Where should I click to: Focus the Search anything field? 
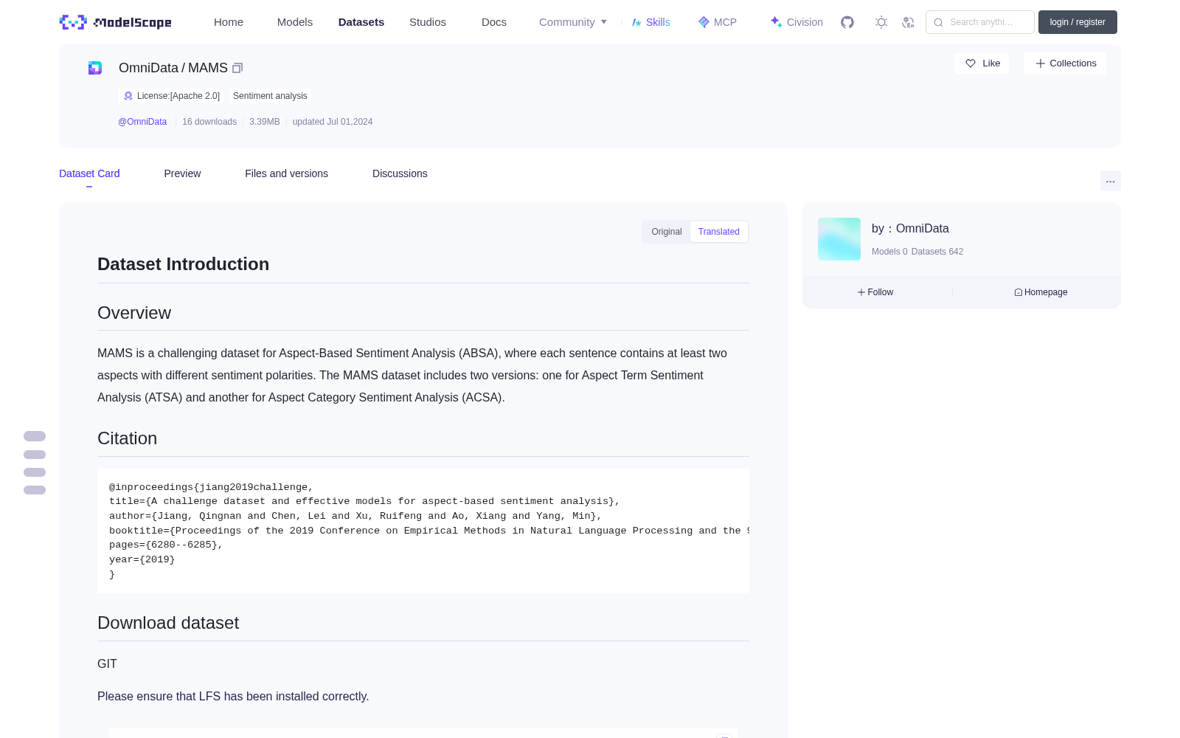tap(980, 22)
